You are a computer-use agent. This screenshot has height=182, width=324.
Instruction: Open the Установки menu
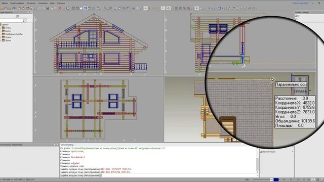click(43, 3)
